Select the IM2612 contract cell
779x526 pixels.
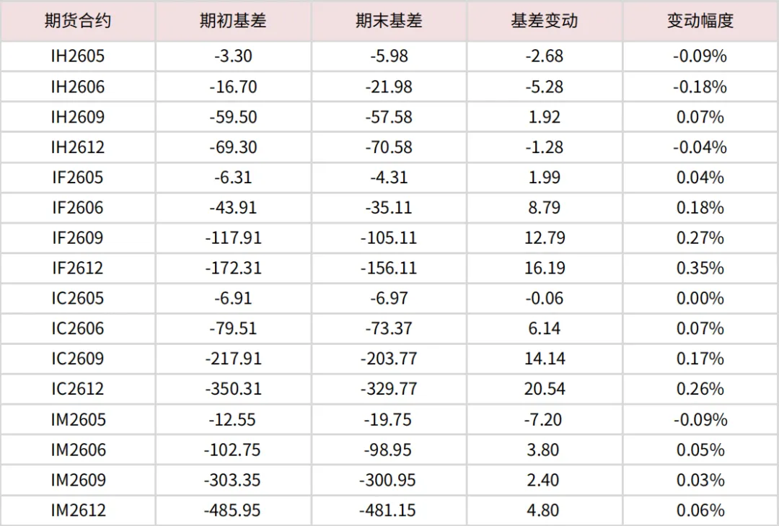pos(78,511)
